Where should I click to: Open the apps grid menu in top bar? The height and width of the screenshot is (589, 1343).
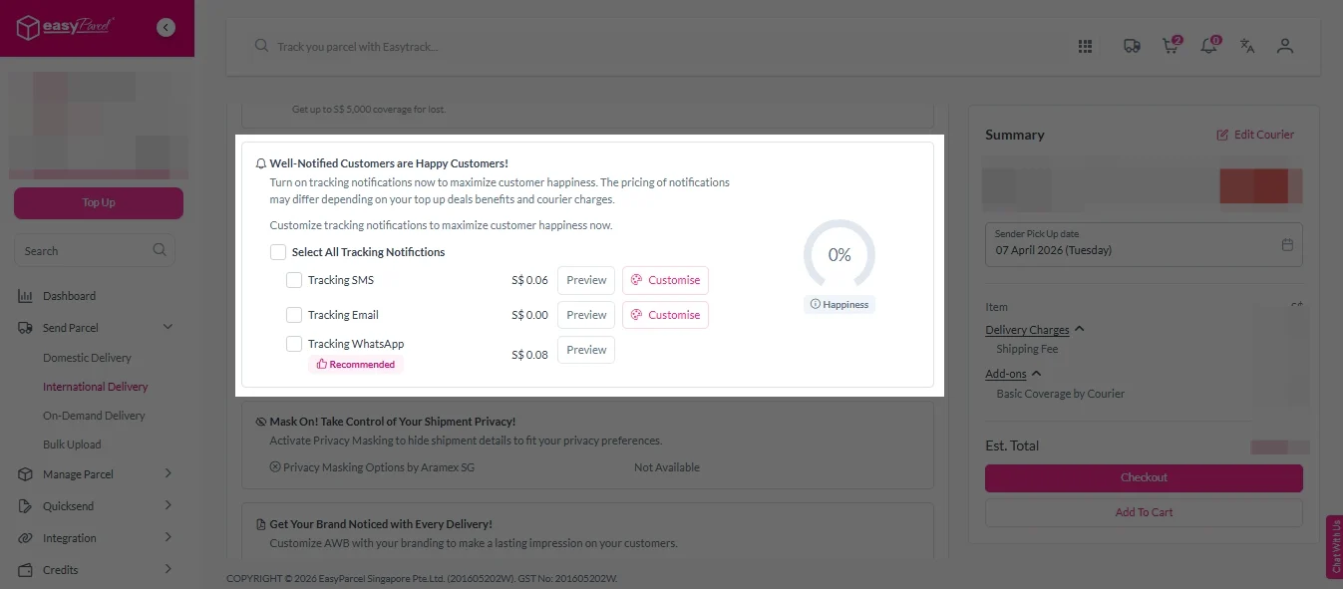[1085, 46]
